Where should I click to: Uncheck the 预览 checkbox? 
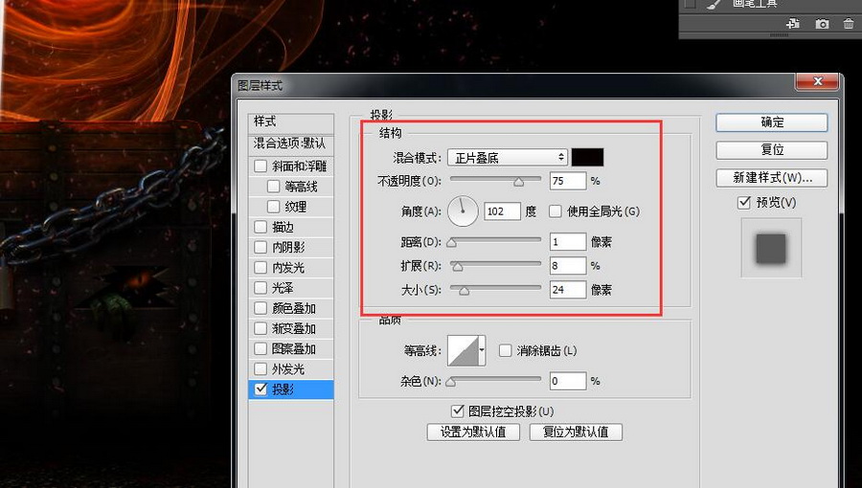point(744,202)
